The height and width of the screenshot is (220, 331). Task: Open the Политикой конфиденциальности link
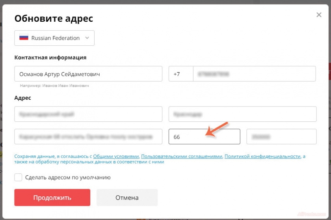point(262,156)
